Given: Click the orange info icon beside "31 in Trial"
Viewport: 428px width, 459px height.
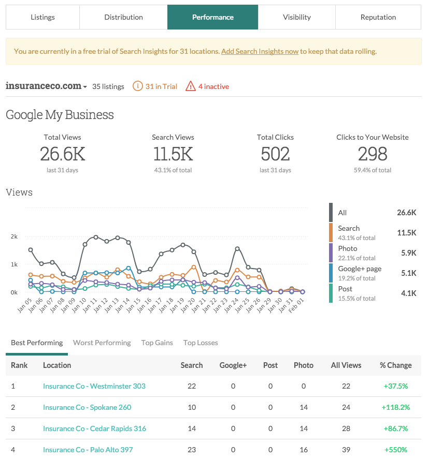Looking at the screenshot, I should (138, 86).
